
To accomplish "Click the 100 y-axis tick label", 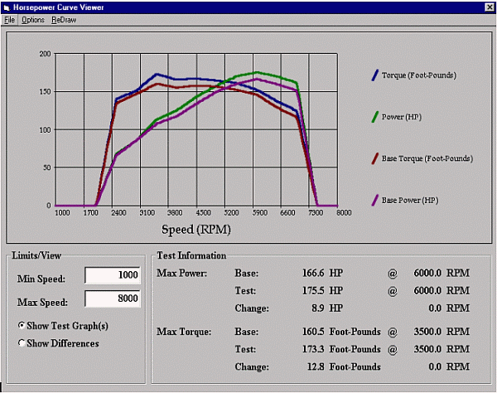I will pos(45,130).
